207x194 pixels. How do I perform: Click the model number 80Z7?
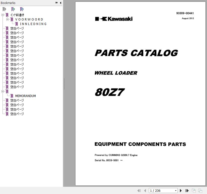(x=110, y=92)
